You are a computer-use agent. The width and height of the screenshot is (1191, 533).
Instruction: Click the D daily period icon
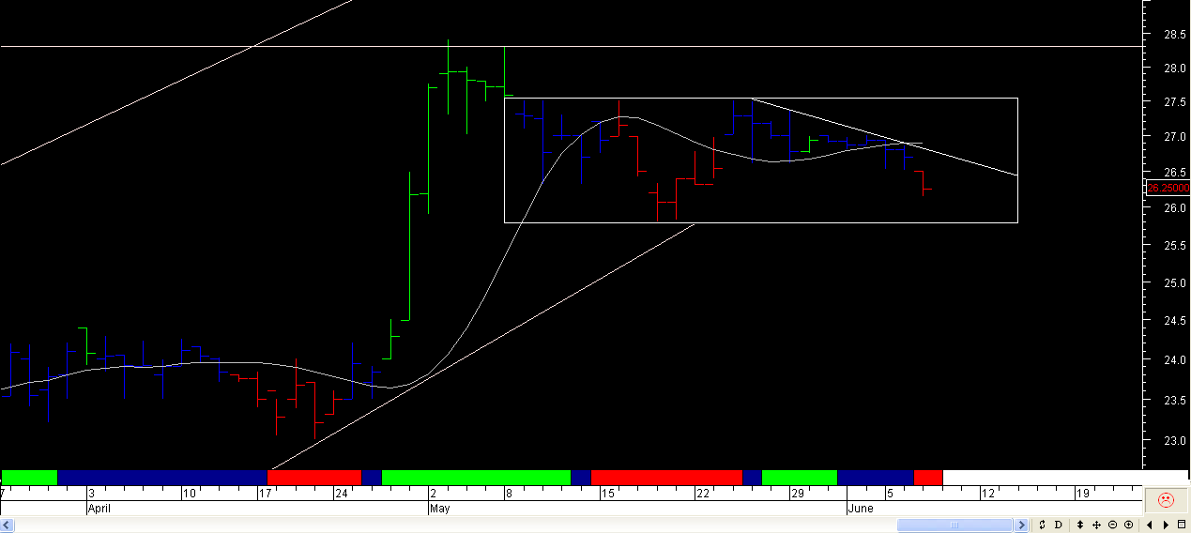coord(1058,525)
